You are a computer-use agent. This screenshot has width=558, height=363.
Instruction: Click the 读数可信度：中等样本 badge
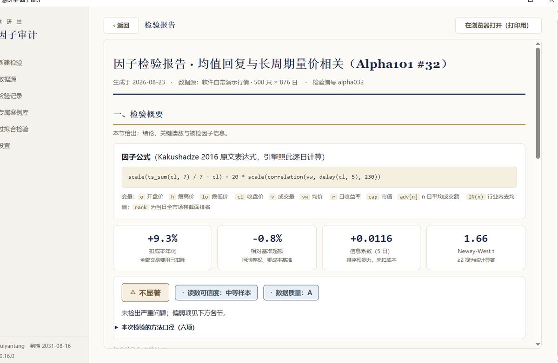click(216, 293)
